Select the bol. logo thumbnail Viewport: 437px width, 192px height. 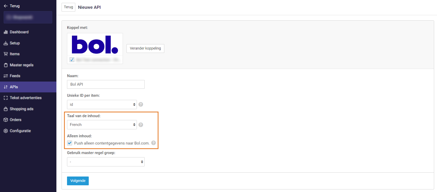95,45
